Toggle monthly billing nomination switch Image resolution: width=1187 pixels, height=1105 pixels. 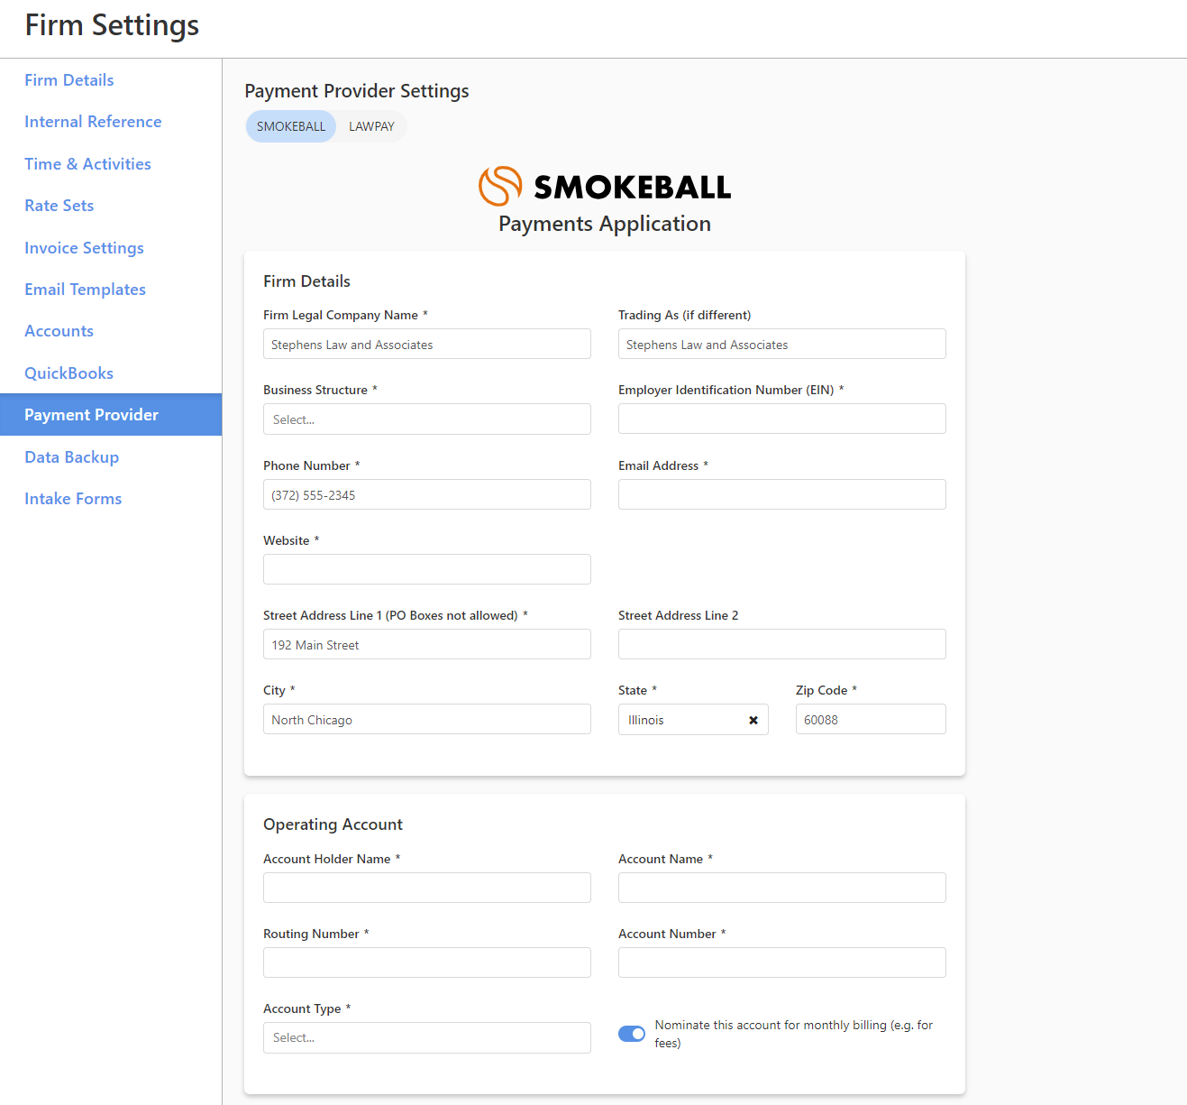tap(632, 1034)
